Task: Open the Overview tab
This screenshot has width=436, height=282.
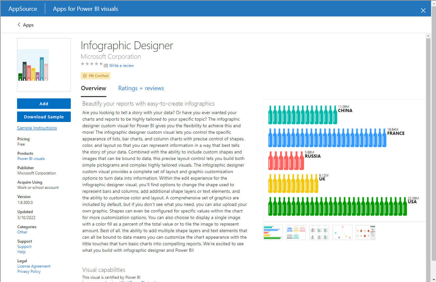Action: 93,88
